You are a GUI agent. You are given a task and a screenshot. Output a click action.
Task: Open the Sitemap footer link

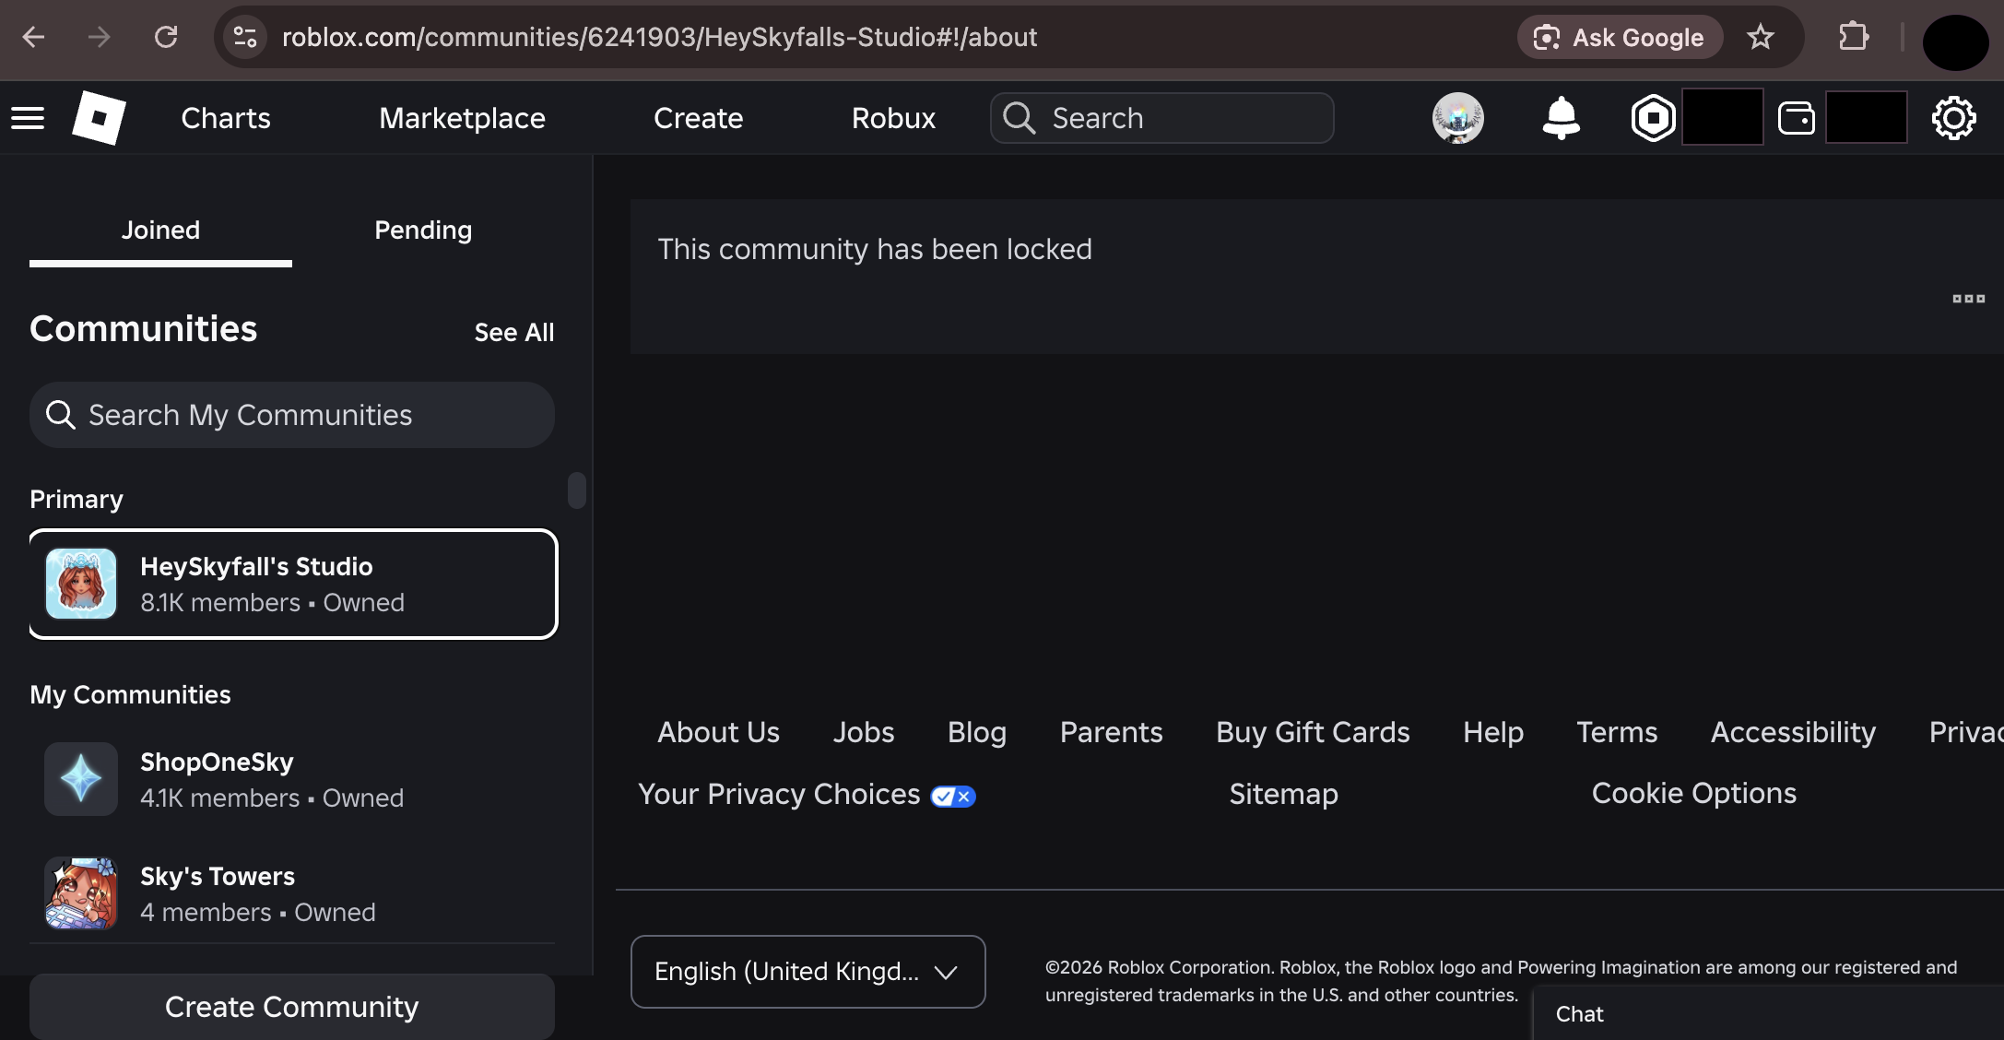pyautogui.click(x=1283, y=794)
